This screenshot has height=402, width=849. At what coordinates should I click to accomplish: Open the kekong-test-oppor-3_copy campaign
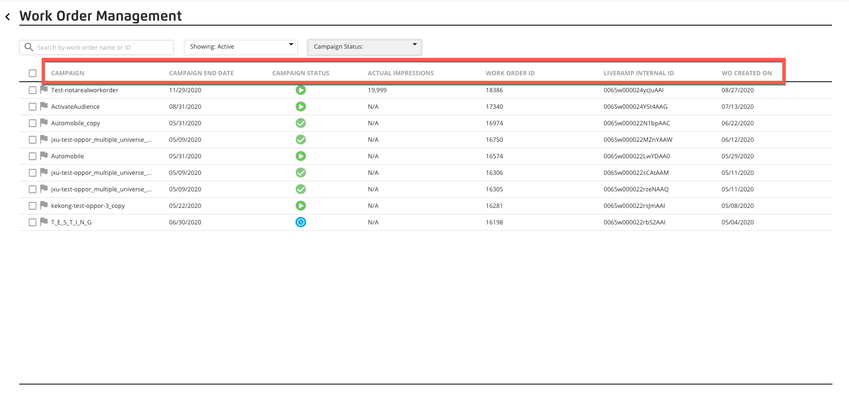coord(88,206)
